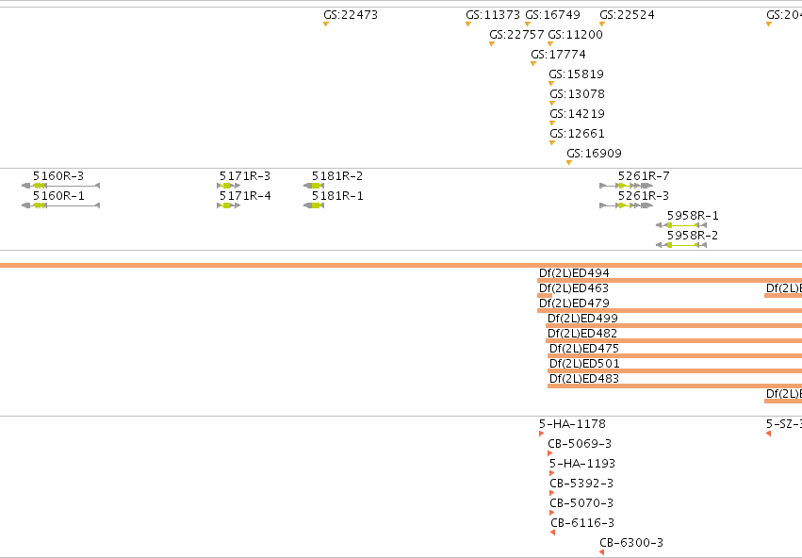Viewport: 802px width, 558px height.
Task: Click the topmost full-width orange deficiency bar
Action: pyautogui.click(x=401, y=266)
